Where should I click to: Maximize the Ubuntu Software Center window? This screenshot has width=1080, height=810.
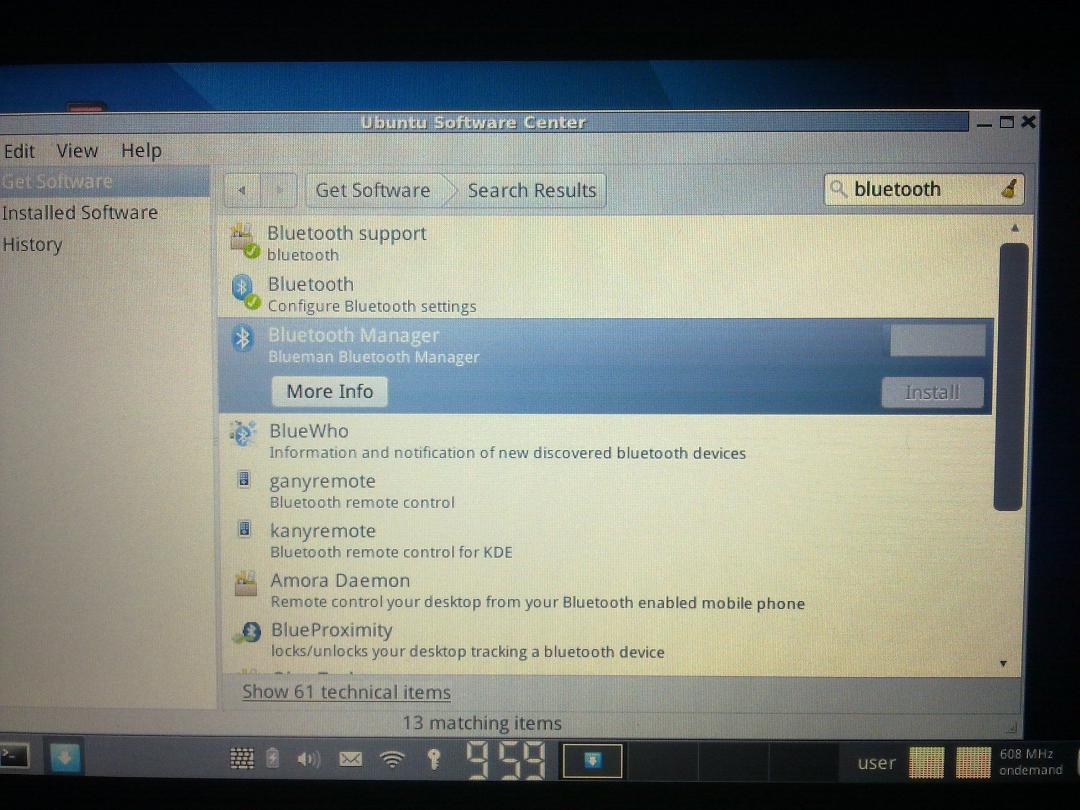(1006, 122)
